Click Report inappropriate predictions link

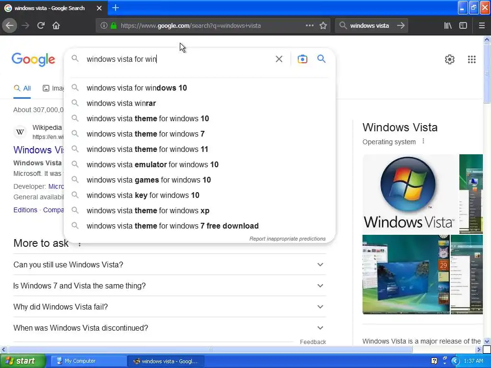click(x=288, y=239)
